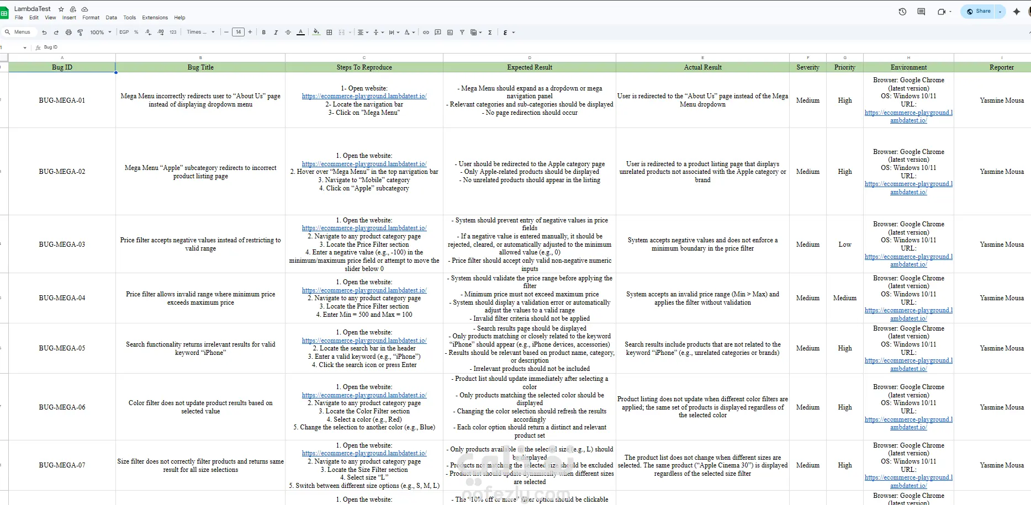Open the name box dropdown arrow

[x=25, y=47]
